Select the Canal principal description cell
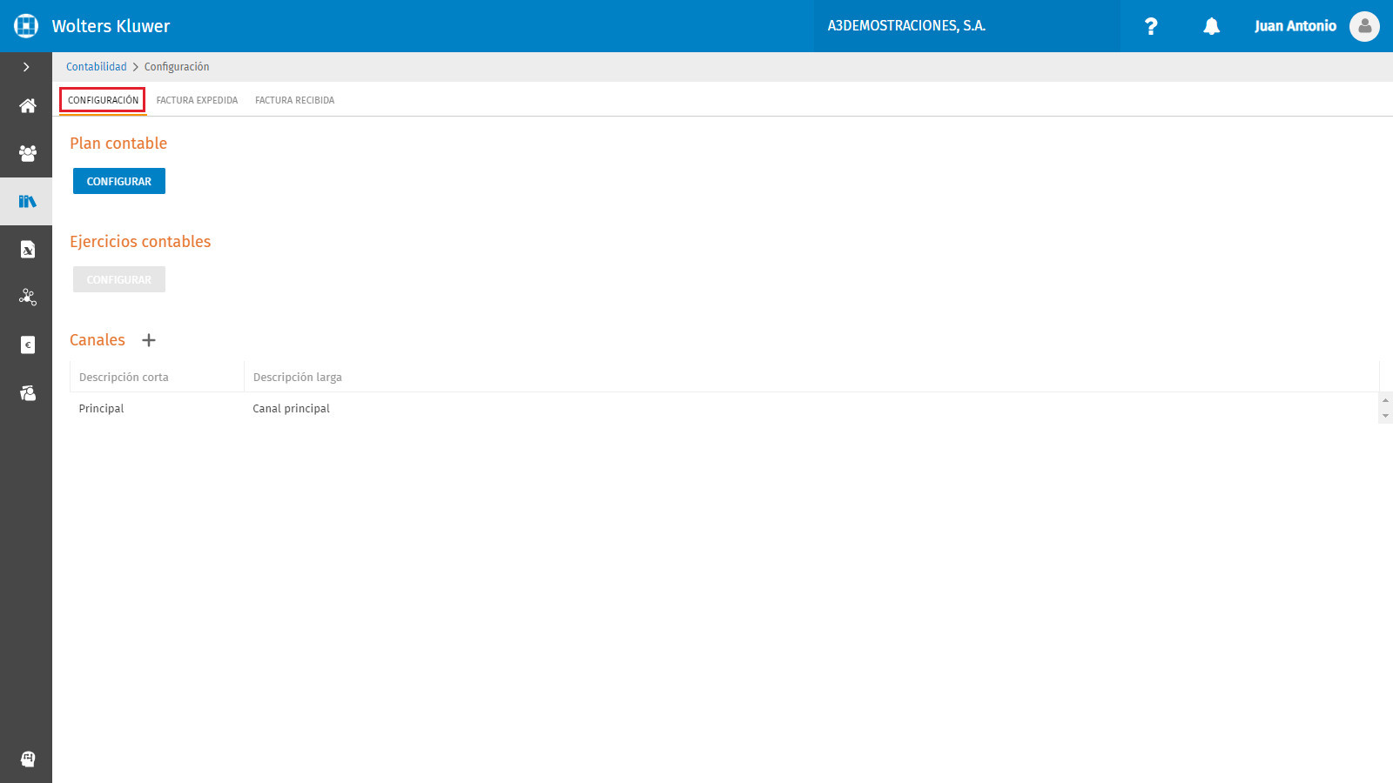 (811, 408)
